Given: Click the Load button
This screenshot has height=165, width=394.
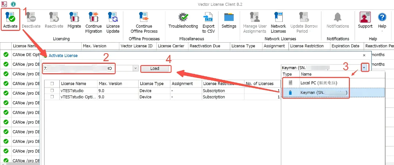Looking at the screenshot, I should click(x=155, y=68).
